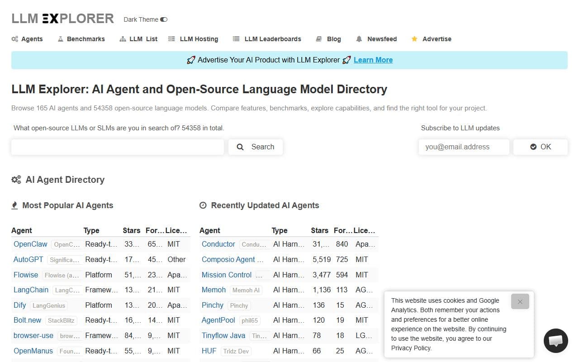This screenshot has width=579, height=362.
Task: Open the AgentPool agent link
Action: [x=218, y=320]
